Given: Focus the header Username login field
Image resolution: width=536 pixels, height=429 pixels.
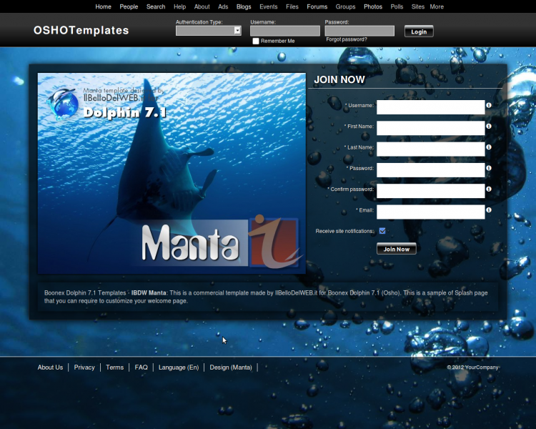Looking at the screenshot, I should pos(285,31).
